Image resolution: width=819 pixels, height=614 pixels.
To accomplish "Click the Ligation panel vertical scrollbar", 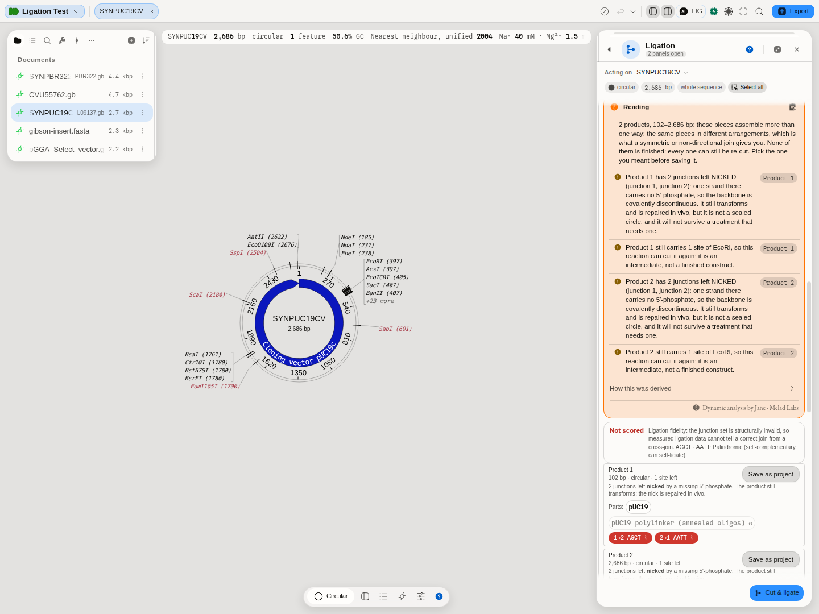I will [x=809, y=347].
